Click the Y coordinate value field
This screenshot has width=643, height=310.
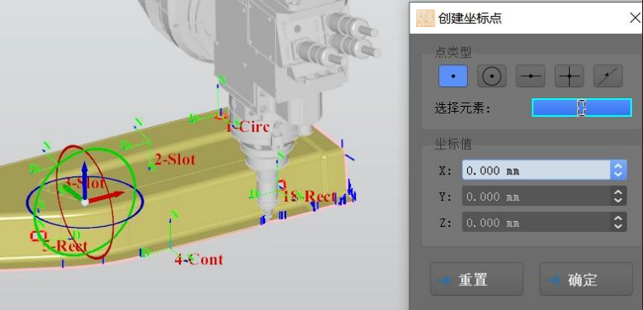(536, 197)
